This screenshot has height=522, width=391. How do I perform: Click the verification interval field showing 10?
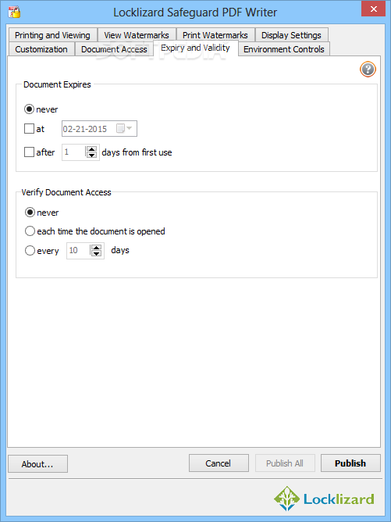(x=79, y=250)
